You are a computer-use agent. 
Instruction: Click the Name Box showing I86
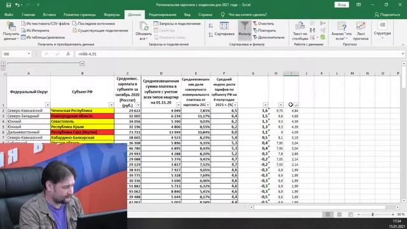(14, 54)
